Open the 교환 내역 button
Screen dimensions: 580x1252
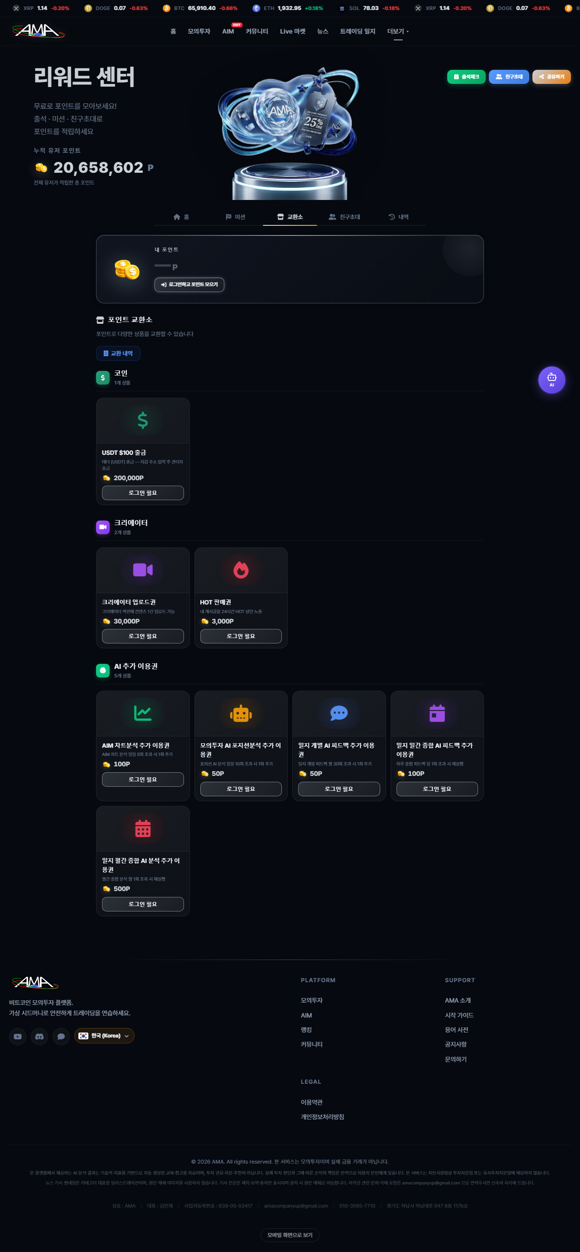pos(118,353)
